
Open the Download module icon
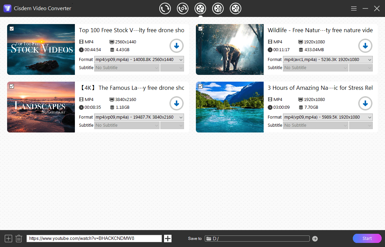point(200,8)
